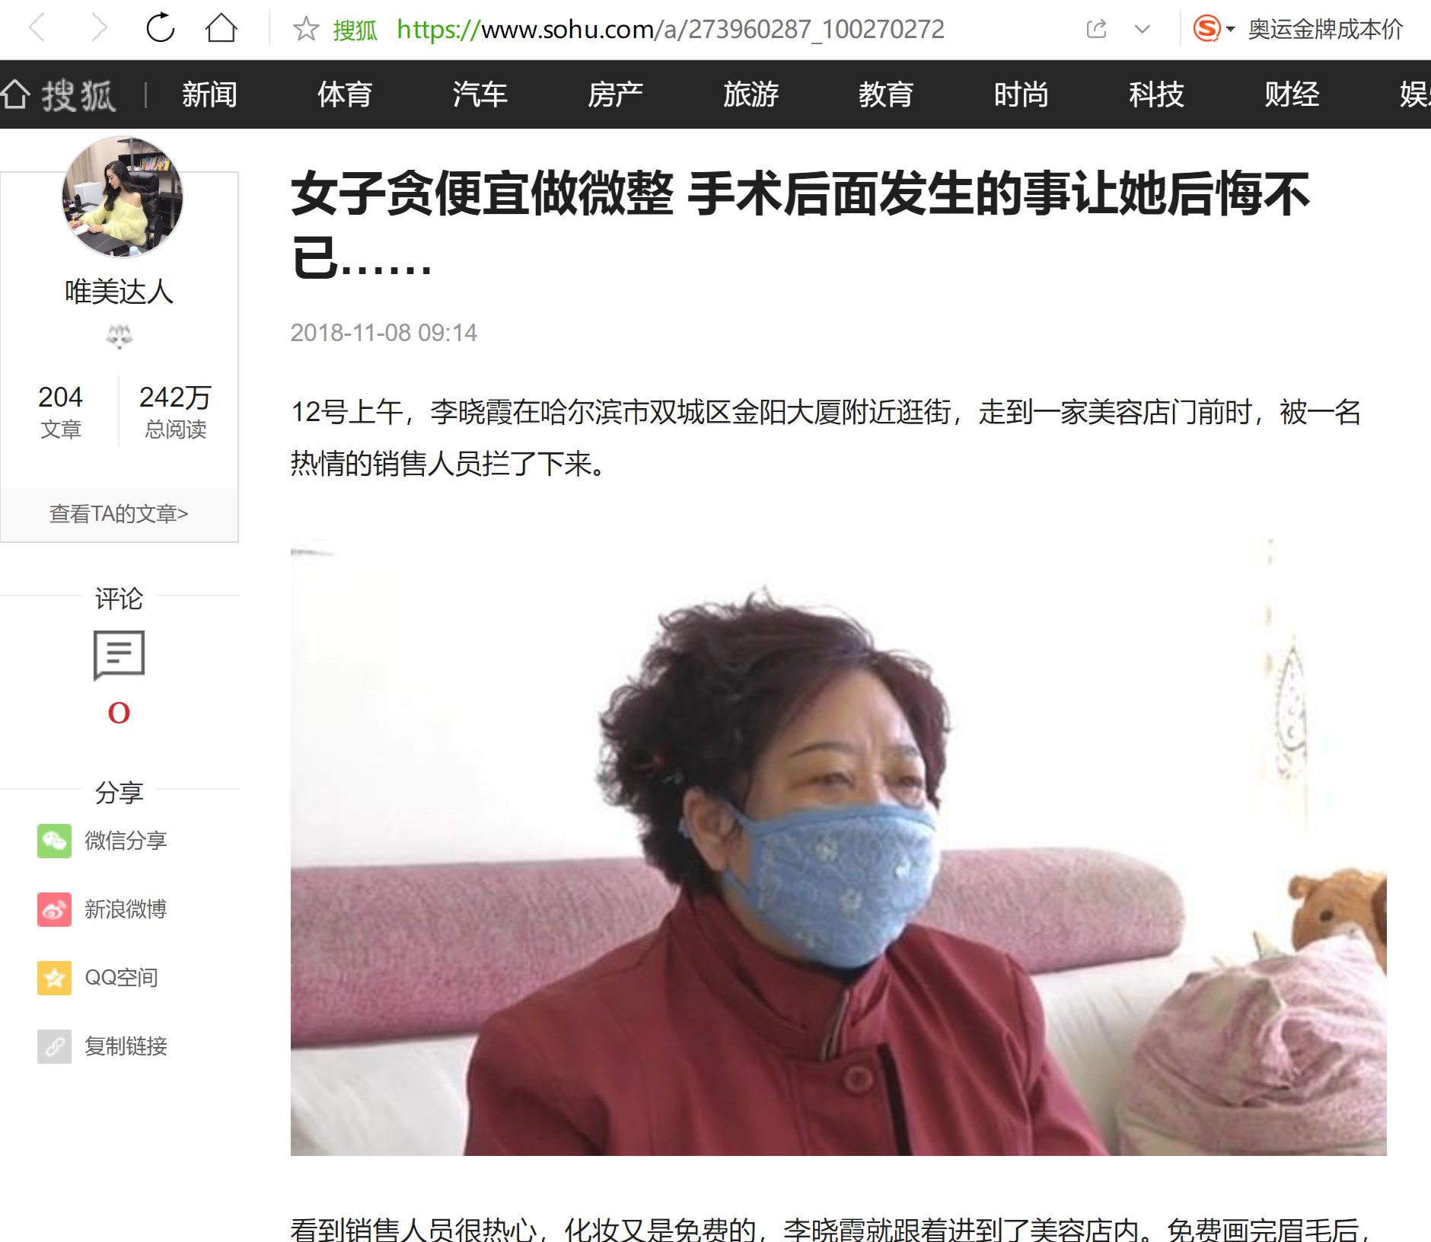Share to QQ空间 star icon
This screenshot has height=1242, width=1431.
point(54,978)
